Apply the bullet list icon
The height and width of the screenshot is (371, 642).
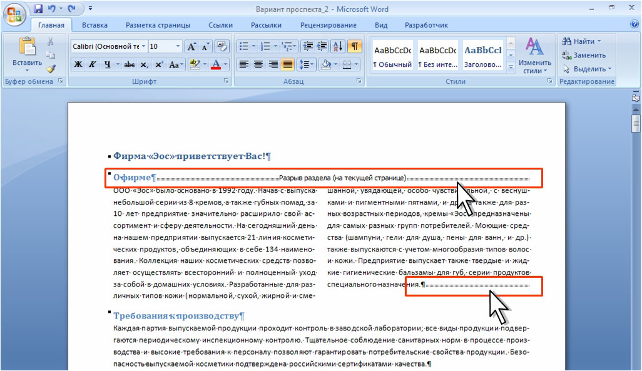pos(243,46)
